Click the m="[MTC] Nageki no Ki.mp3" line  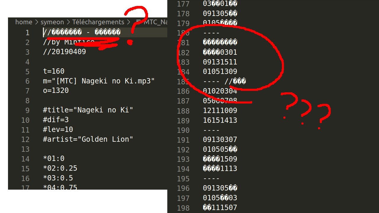click(x=99, y=81)
